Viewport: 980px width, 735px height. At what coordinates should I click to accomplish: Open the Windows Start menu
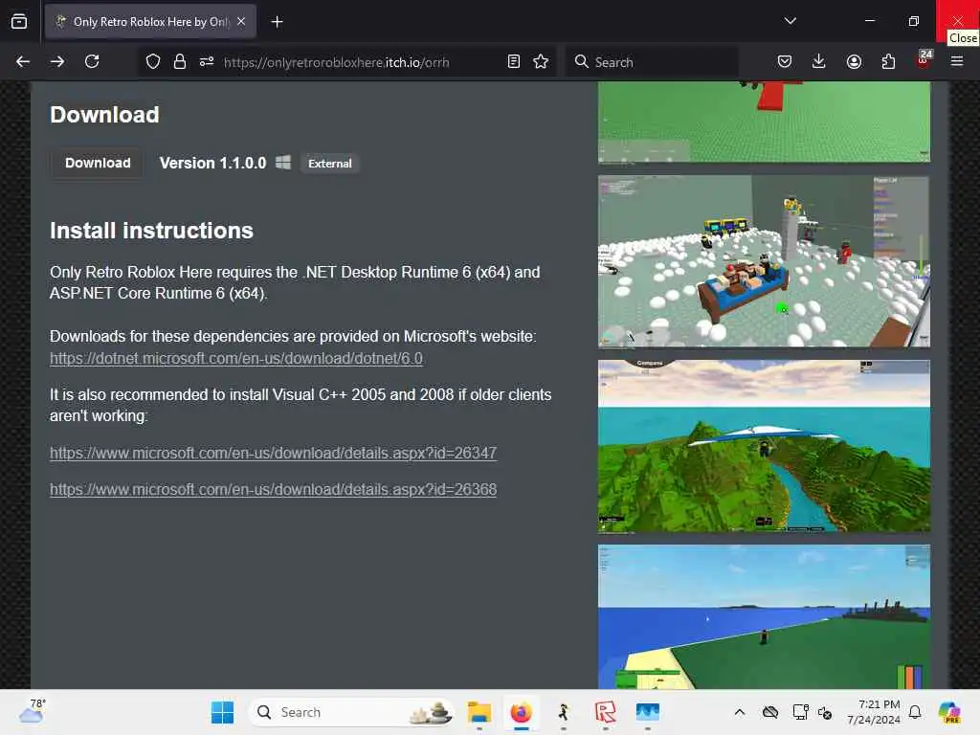tap(222, 712)
